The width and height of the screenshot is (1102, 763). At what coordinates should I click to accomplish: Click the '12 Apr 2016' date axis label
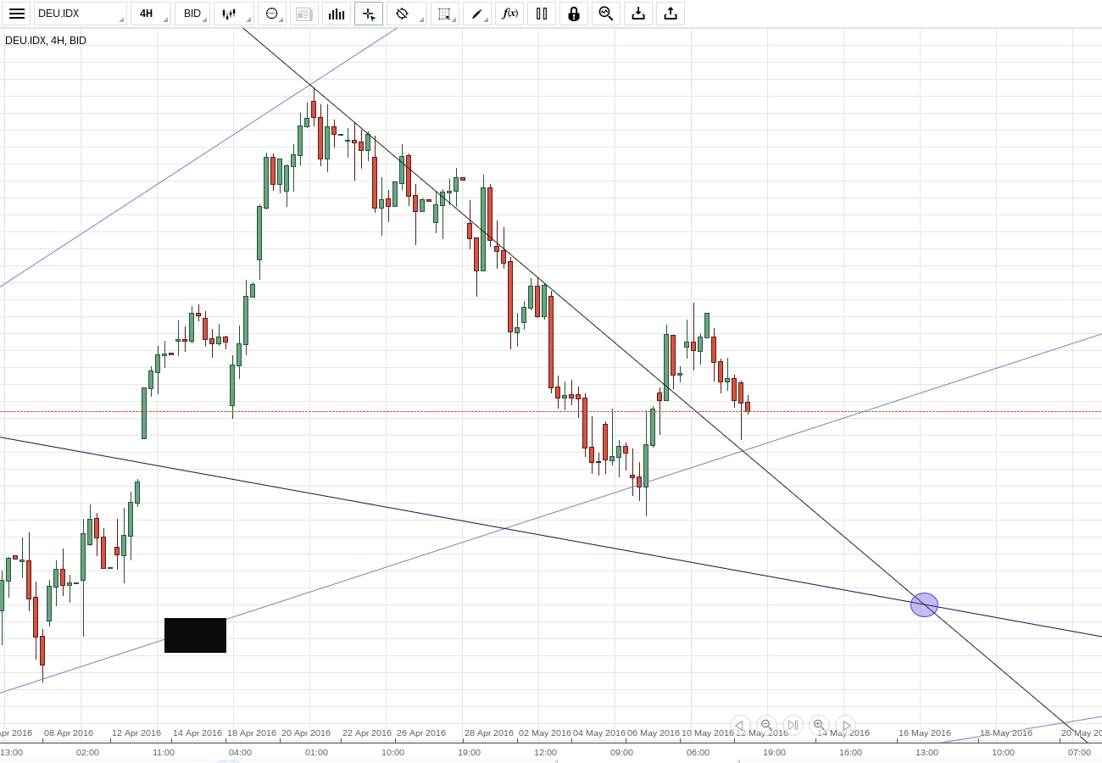pos(136,732)
